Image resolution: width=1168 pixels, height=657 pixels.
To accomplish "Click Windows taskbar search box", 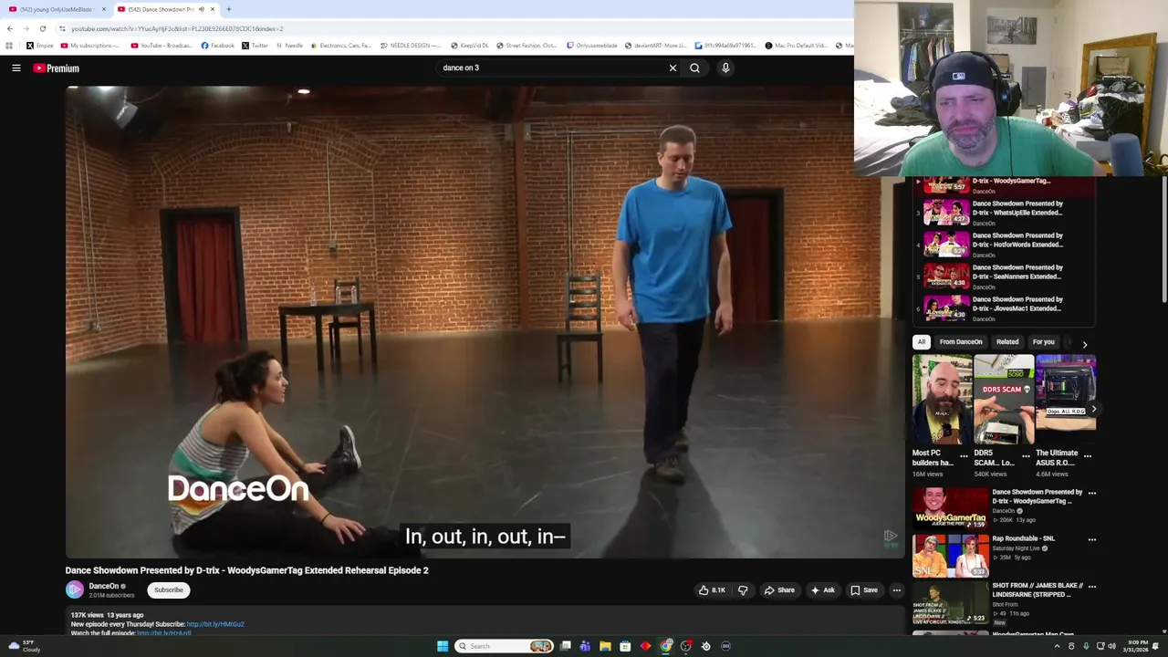I will [x=504, y=646].
